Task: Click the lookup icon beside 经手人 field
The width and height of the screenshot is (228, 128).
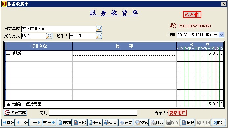Action: [99, 36]
